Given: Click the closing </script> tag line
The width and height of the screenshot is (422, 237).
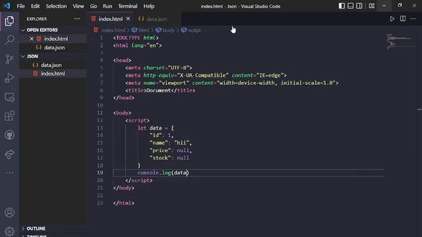Looking at the screenshot, I should [139, 180].
